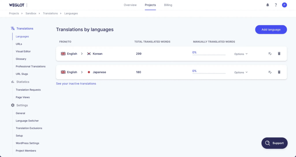Switch to the Billing tab
The image size is (296, 157).
pyautogui.click(x=168, y=5)
